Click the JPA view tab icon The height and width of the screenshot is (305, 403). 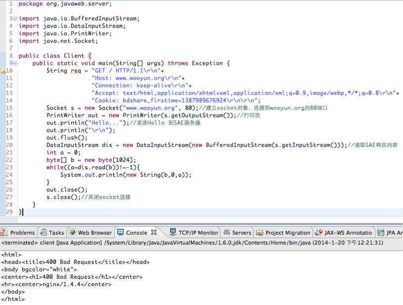point(381,233)
